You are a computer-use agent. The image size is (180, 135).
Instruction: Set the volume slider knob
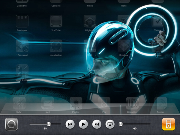(121, 124)
